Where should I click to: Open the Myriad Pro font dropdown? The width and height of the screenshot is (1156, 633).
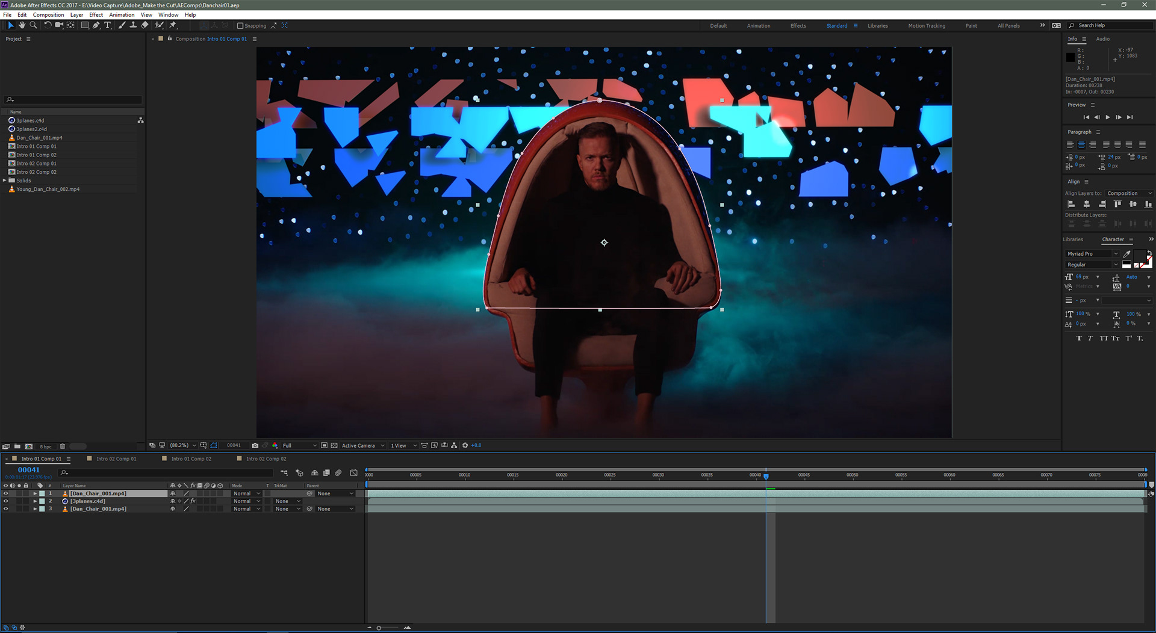coord(1092,254)
